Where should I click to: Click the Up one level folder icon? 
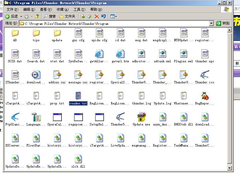coord(37,16)
